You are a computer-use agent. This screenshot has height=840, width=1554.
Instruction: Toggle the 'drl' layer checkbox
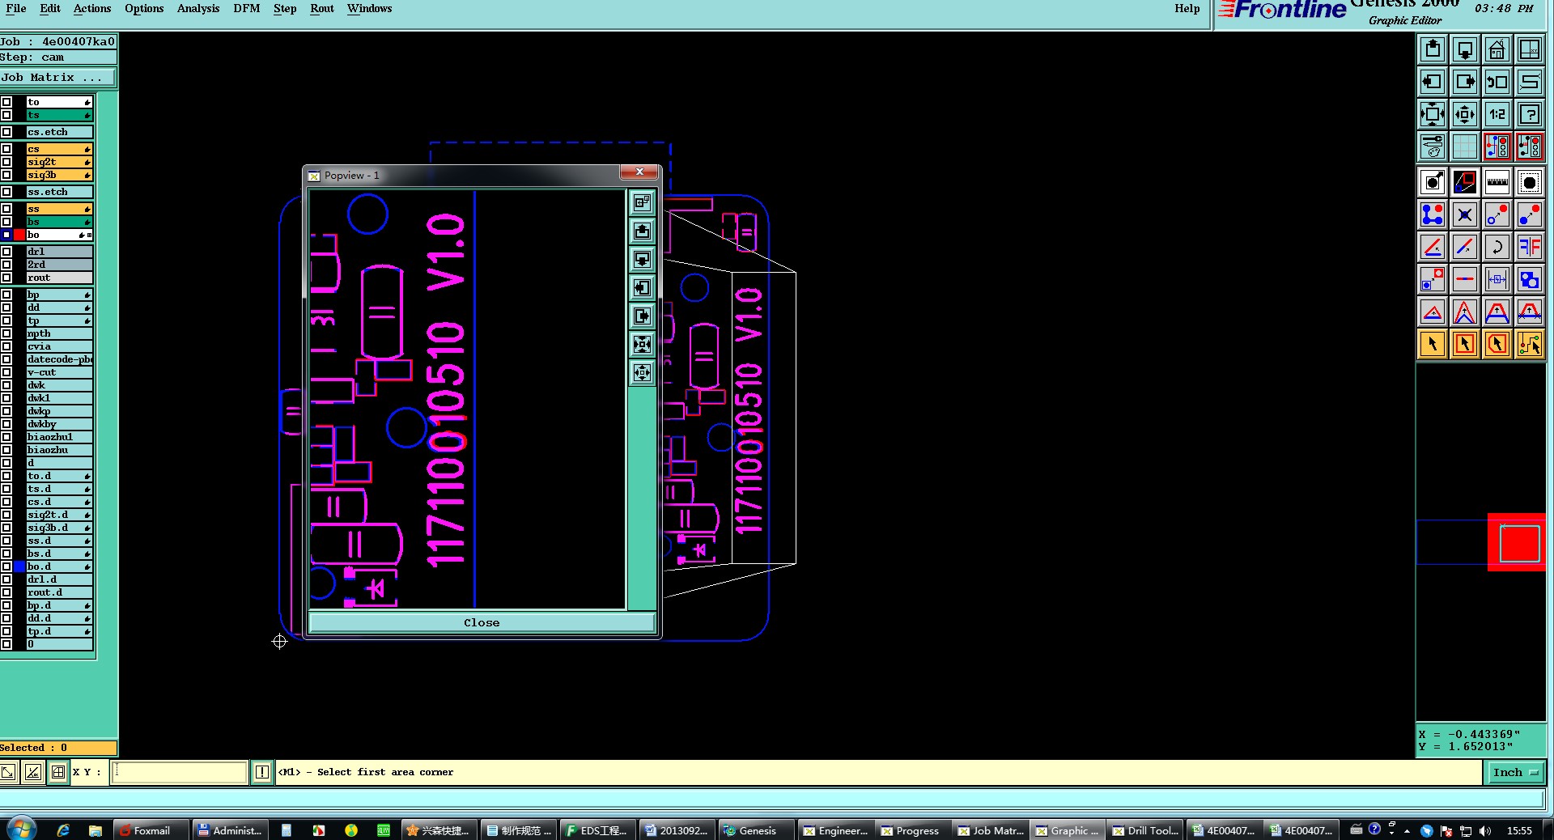6,252
